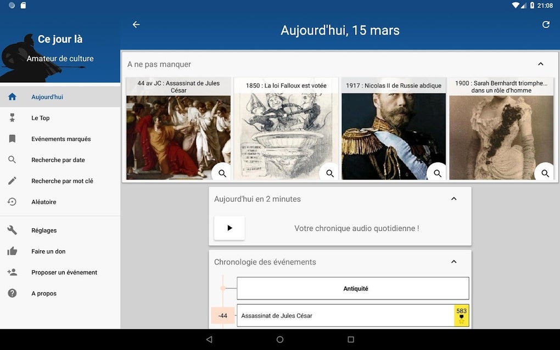Image resolution: width=560 pixels, height=350 pixels.
Task: Play the daily audio chronicle
Action: (x=229, y=228)
